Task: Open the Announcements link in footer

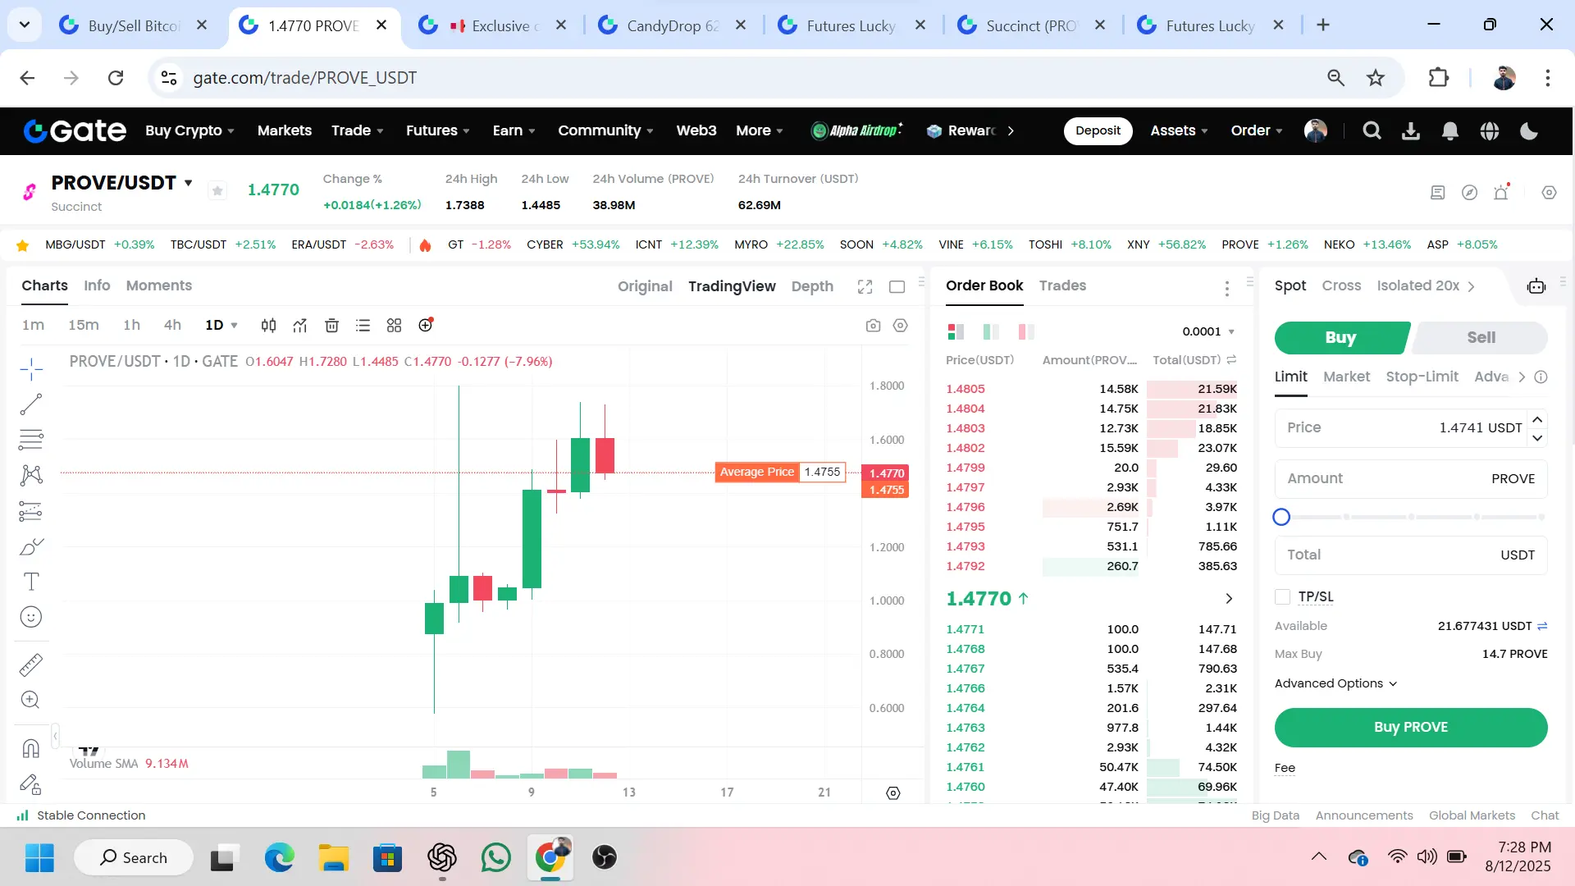Action: tap(1364, 815)
